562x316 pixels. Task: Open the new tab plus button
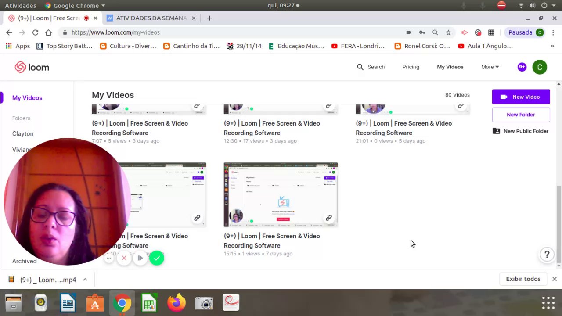click(x=209, y=18)
